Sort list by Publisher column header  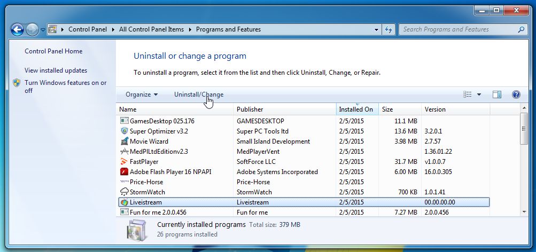[250, 109]
